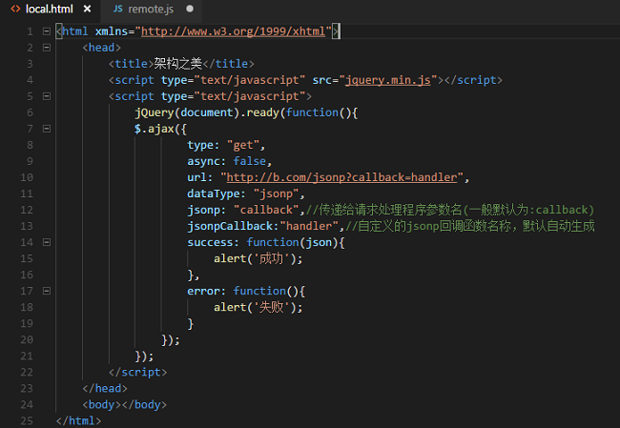The width and height of the screenshot is (620, 428).
Task: Click the type: "get" property
Action: (226, 145)
